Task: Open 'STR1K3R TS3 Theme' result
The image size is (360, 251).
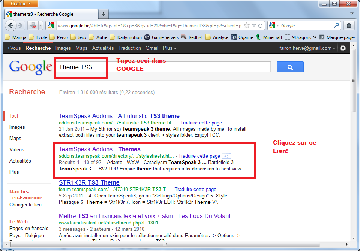Action: click(89, 182)
